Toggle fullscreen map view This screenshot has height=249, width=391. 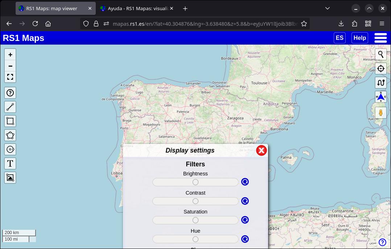tap(10, 77)
